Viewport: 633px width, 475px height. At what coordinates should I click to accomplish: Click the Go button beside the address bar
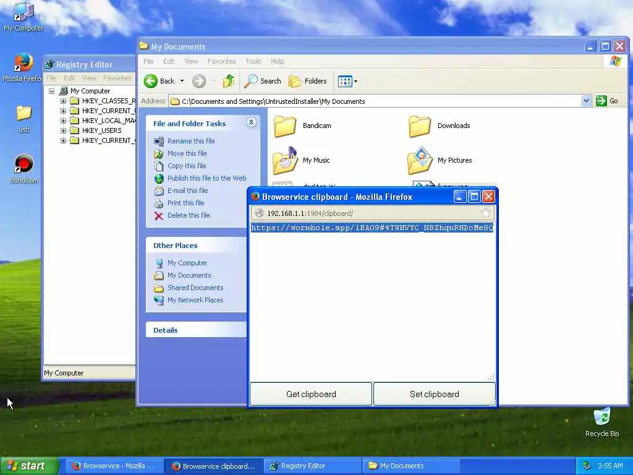point(607,101)
